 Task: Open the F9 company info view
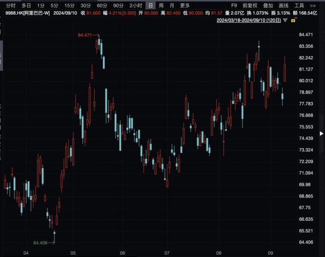coord(234,6)
